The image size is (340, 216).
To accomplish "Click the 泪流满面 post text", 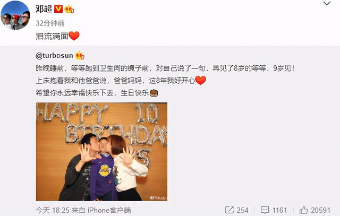I will 52,36.
